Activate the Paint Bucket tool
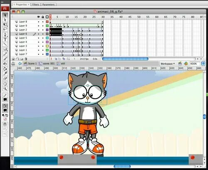208x170 pixels. click(x=5, y=69)
